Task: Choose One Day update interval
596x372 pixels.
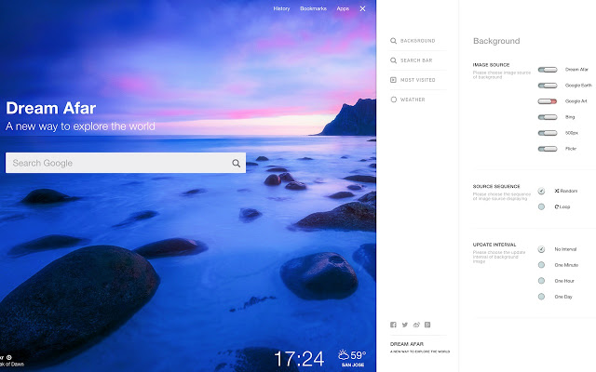Action: (x=541, y=297)
